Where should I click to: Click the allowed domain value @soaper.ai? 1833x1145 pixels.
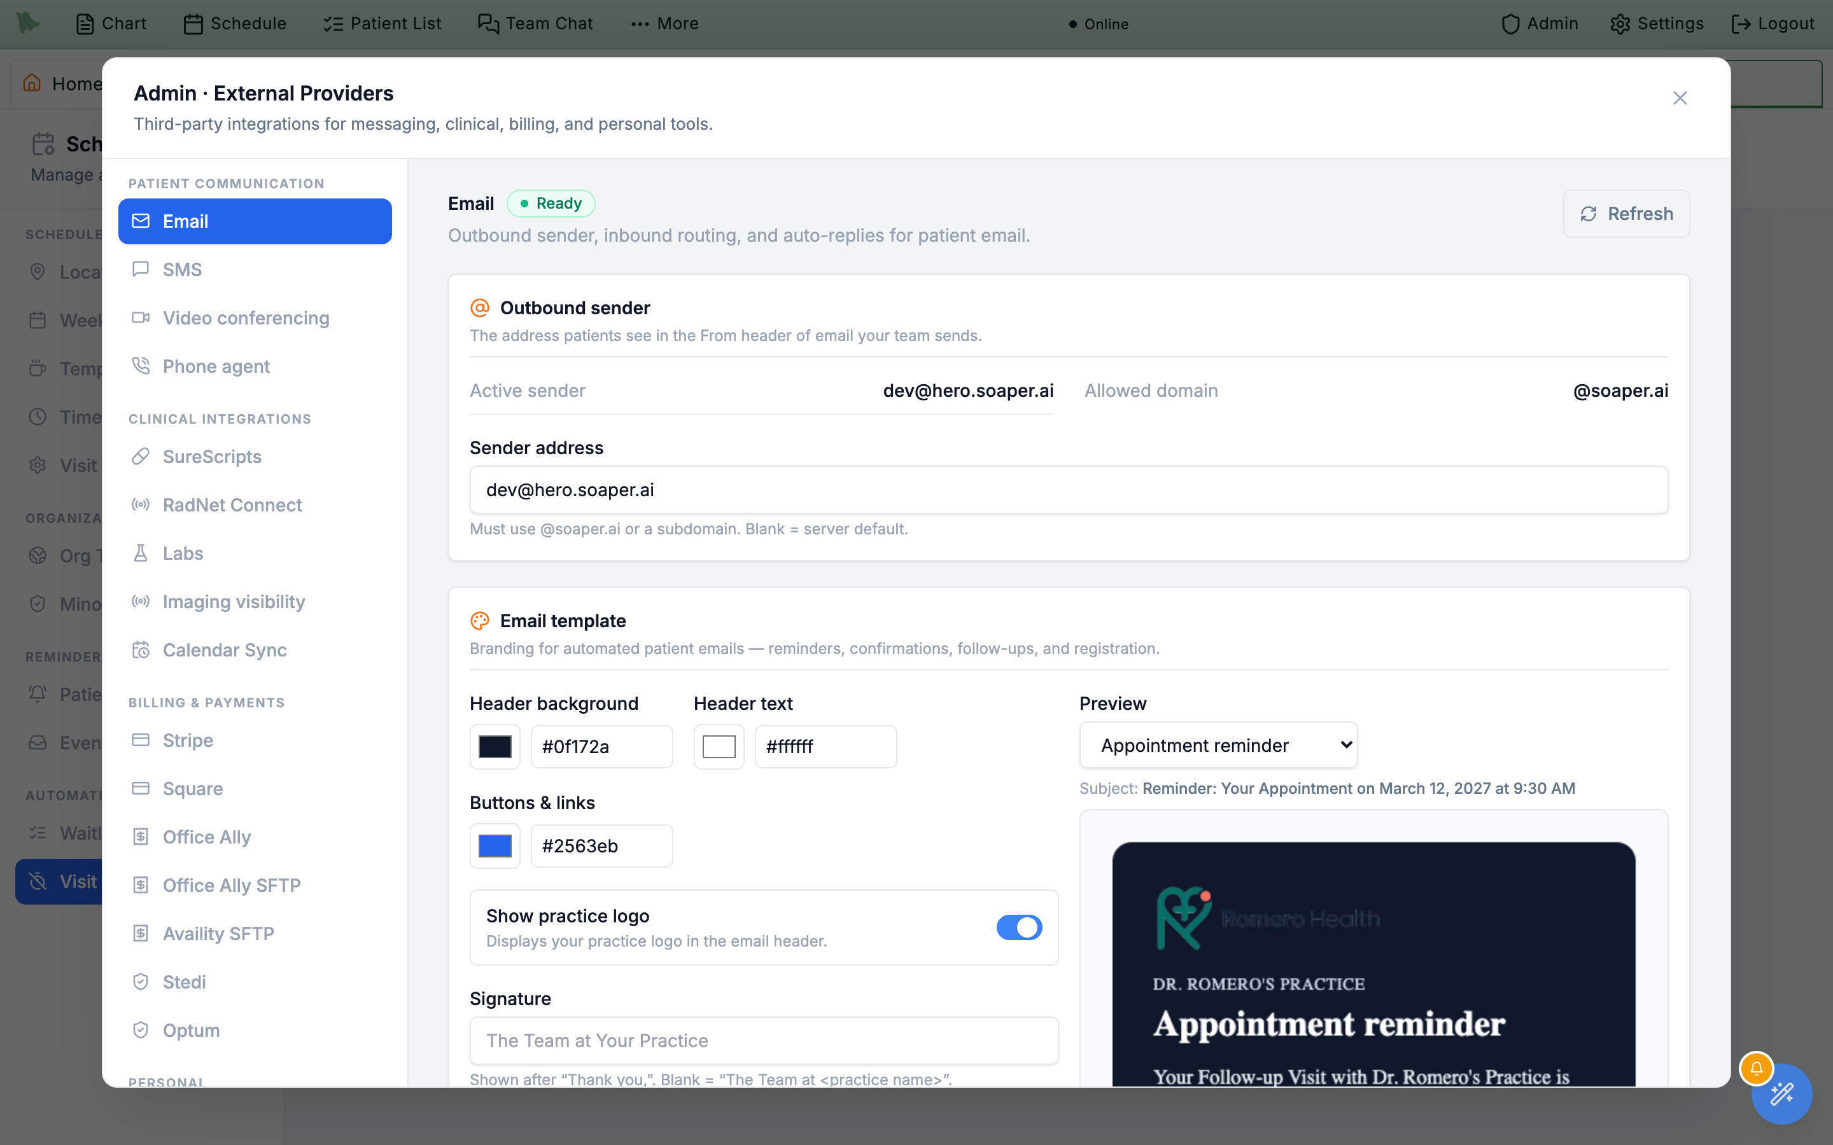tap(1620, 391)
